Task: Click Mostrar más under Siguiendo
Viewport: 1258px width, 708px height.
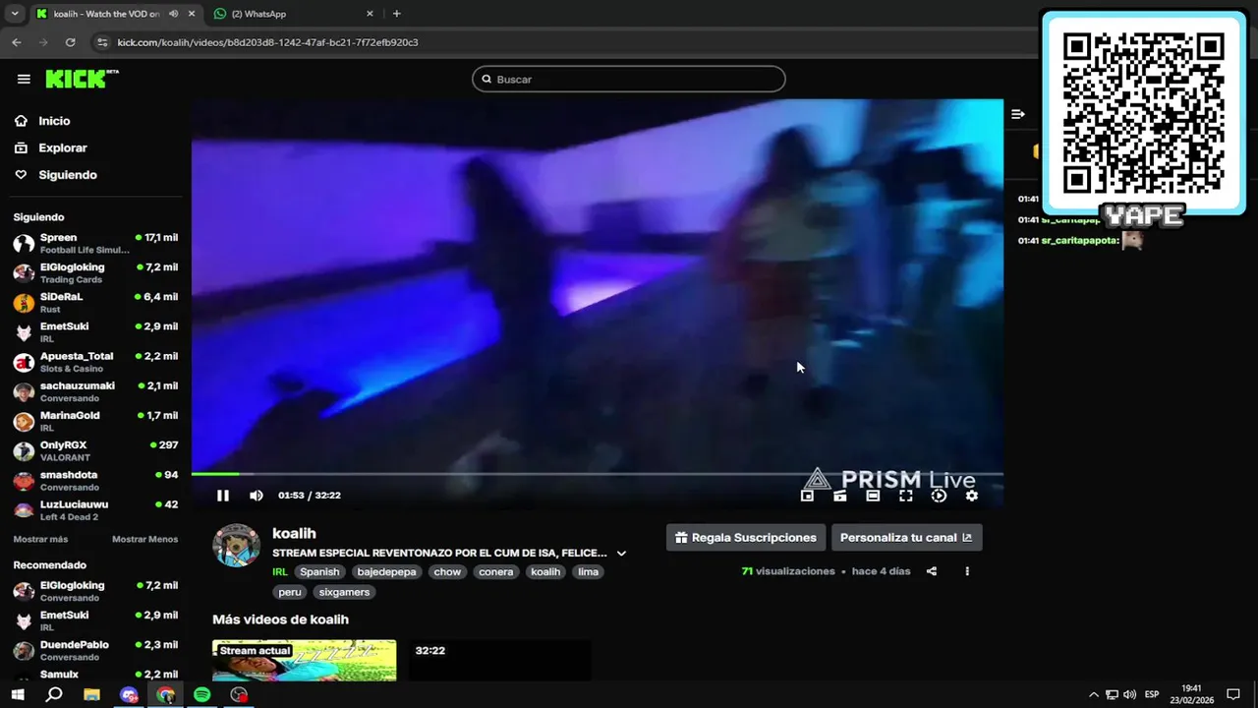Action: coord(40,539)
